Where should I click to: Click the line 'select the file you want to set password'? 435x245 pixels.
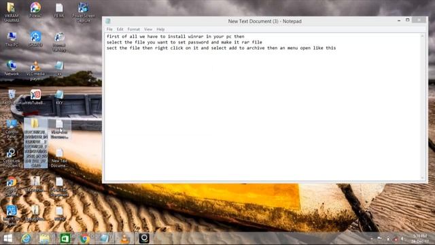click(x=158, y=42)
